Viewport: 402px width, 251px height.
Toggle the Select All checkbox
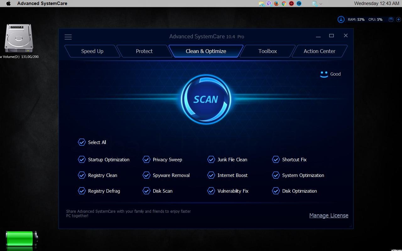pos(82,142)
